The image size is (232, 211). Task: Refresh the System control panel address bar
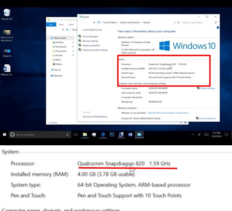point(179,23)
